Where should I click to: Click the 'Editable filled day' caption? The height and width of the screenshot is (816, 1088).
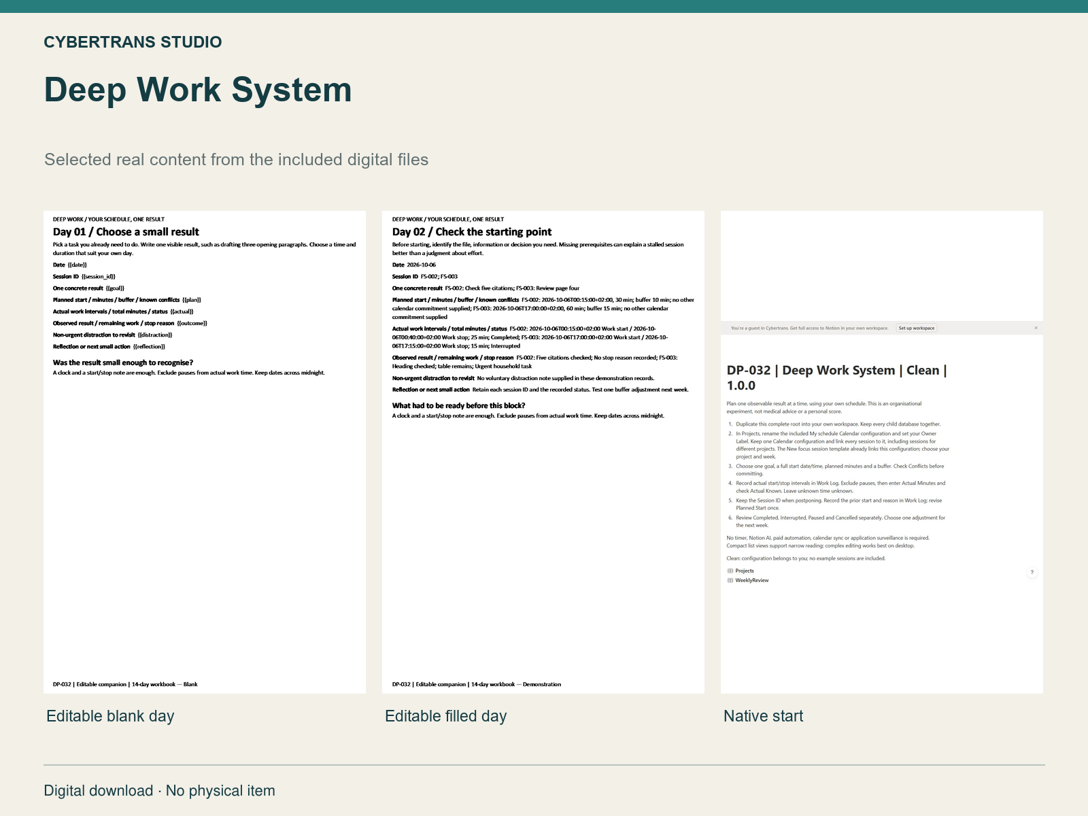pyautogui.click(x=445, y=716)
